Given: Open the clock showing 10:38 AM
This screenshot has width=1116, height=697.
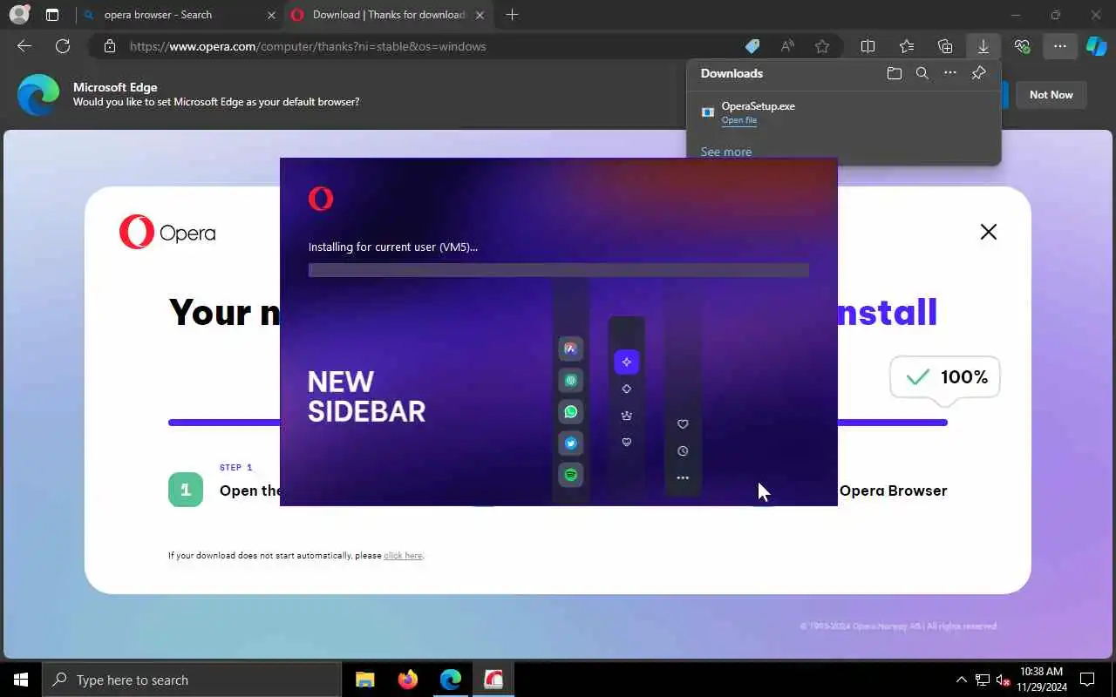Looking at the screenshot, I should tap(1041, 680).
